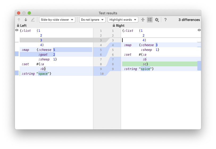Screen dimensions: 216x149
Task: Click the cheese value 5 in left pane
Action: click(54, 50)
